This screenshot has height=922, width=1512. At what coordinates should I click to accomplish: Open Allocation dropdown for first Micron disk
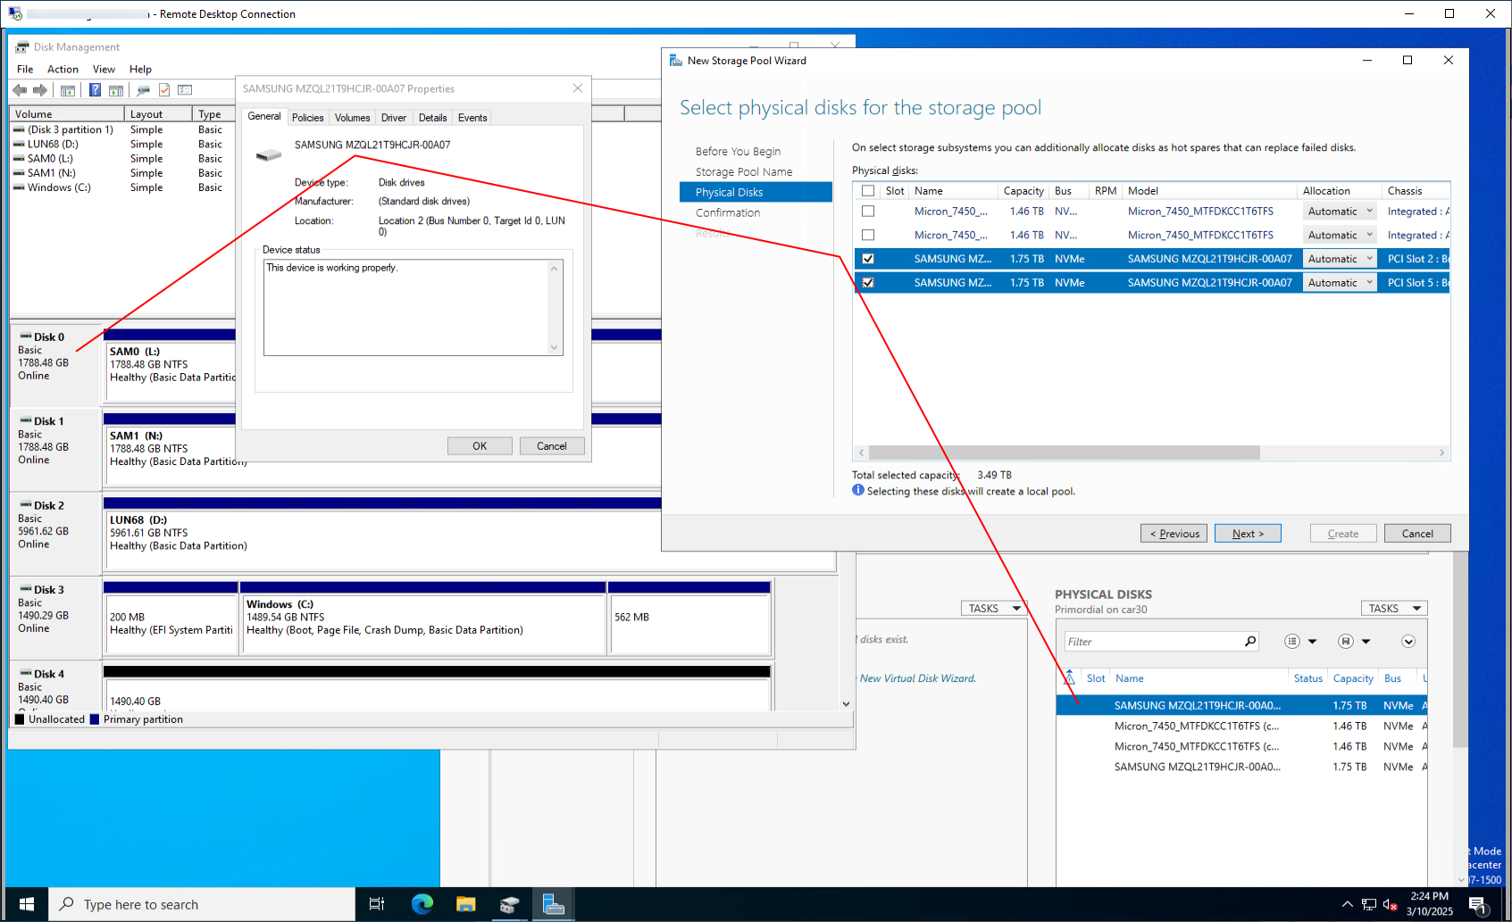coord(1339,212)
